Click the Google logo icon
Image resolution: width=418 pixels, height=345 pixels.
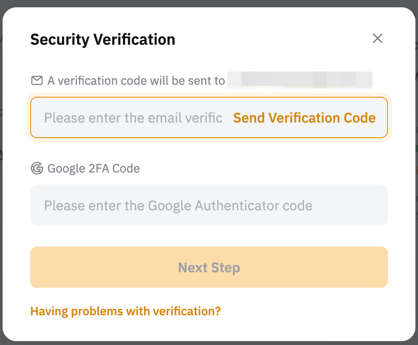click(x=37, y=168)
